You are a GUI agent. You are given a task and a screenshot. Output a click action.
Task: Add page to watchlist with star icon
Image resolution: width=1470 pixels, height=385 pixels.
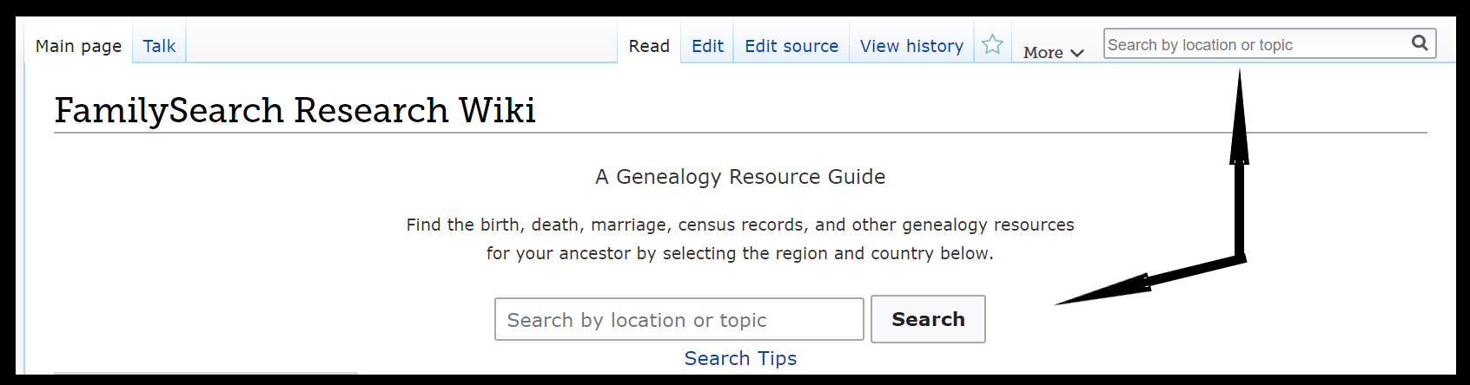click(992, 44)
